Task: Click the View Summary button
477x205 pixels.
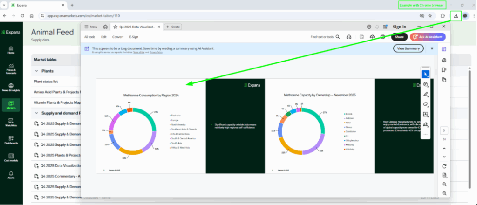Action: (x=408, y=48)
